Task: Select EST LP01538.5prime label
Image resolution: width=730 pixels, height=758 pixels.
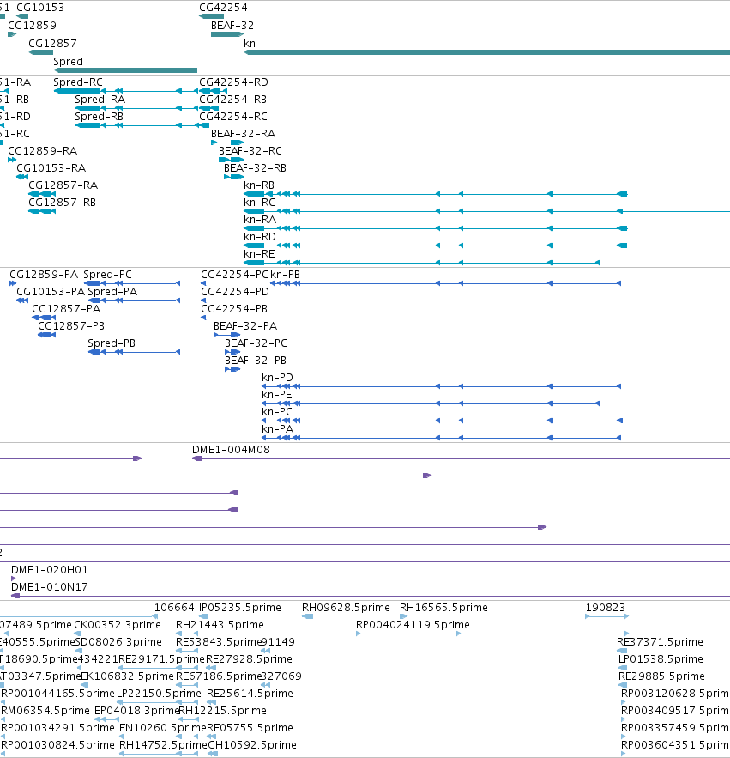Action: pyautogui.click(x=661, y=659)
